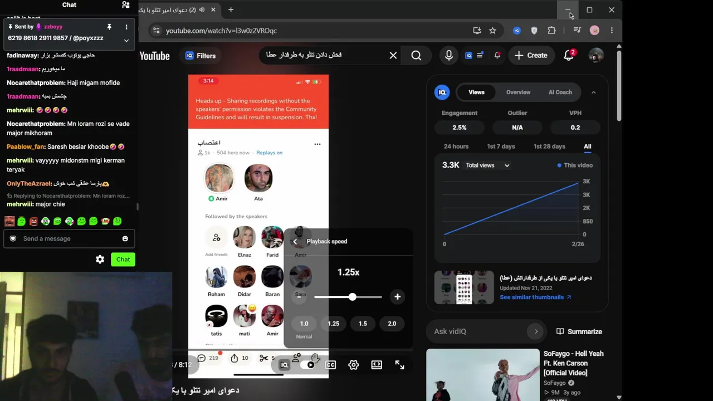713x401 pixels.
Task: Focus the Send a message field
Action: pos(69,238)
